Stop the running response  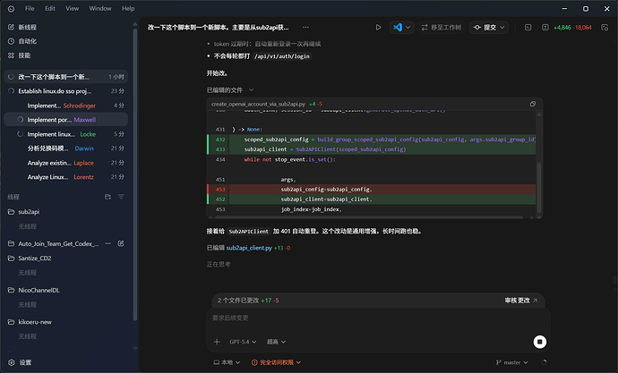click(x=539, y=342)
